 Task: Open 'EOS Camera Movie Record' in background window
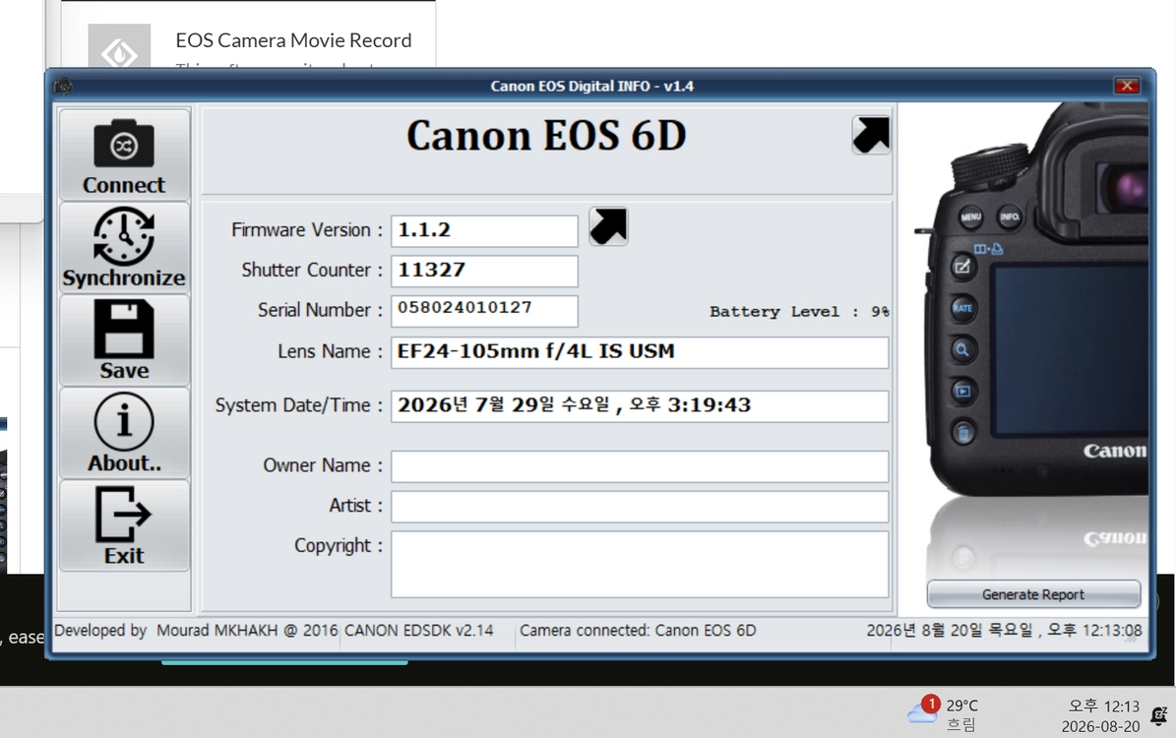(293, 40)
